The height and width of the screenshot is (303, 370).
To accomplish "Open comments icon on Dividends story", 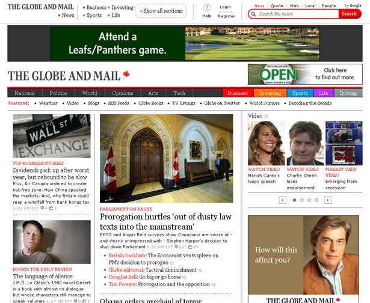I will tap(43, 208).
